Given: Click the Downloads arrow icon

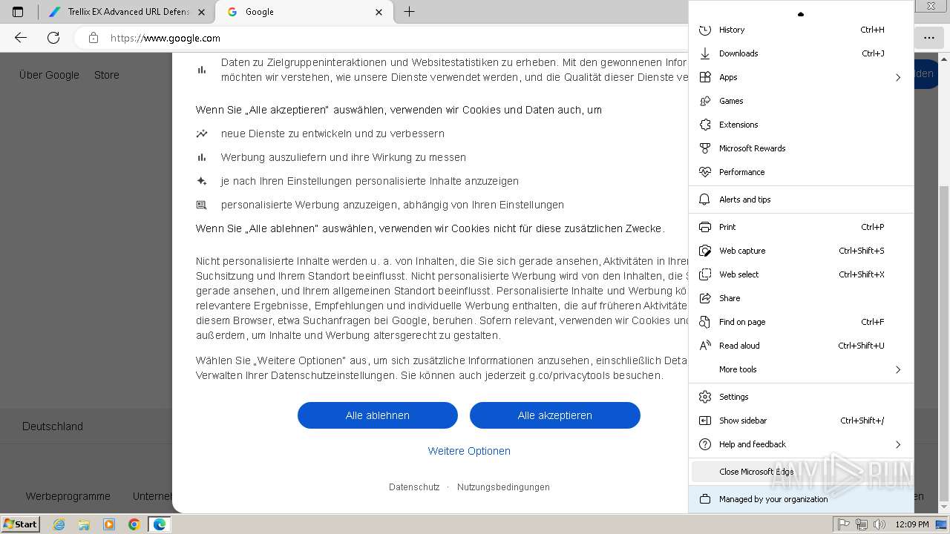Looking at the screenshot, I should point(705,53).
